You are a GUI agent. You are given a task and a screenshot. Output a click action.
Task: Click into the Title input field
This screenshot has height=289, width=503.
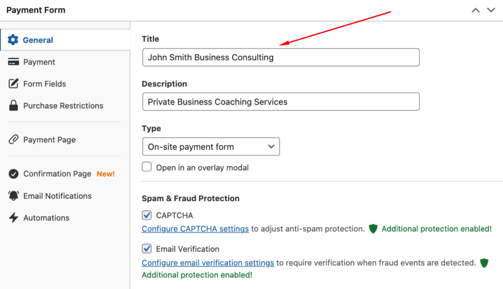click(280, 57)
